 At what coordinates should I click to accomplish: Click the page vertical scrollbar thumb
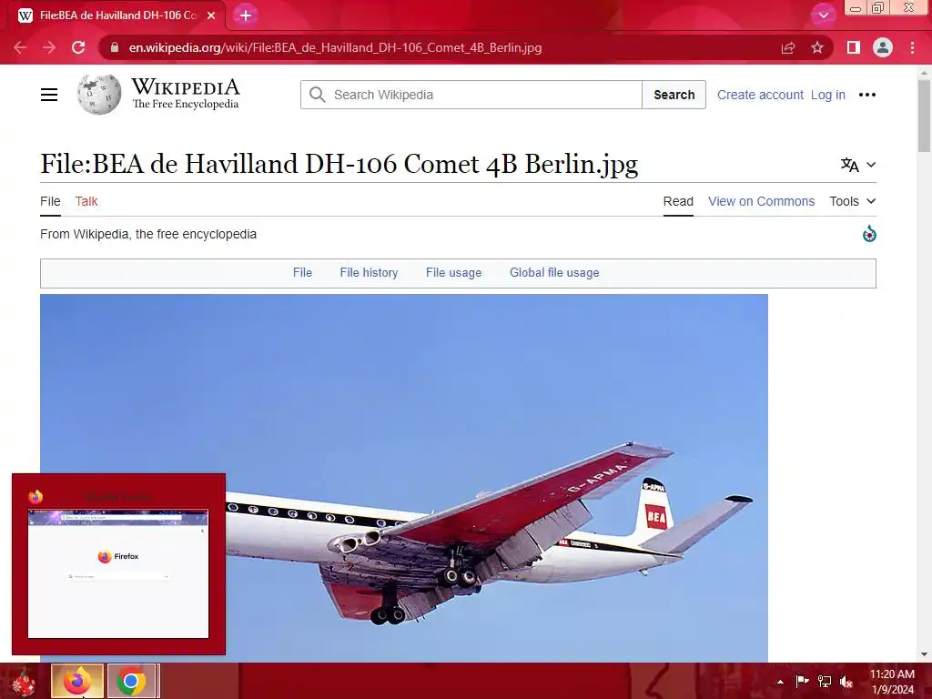(924, 116)
